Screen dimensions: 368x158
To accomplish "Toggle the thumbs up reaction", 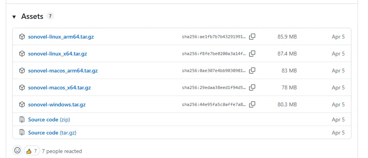I will click(x=32, y=151).
